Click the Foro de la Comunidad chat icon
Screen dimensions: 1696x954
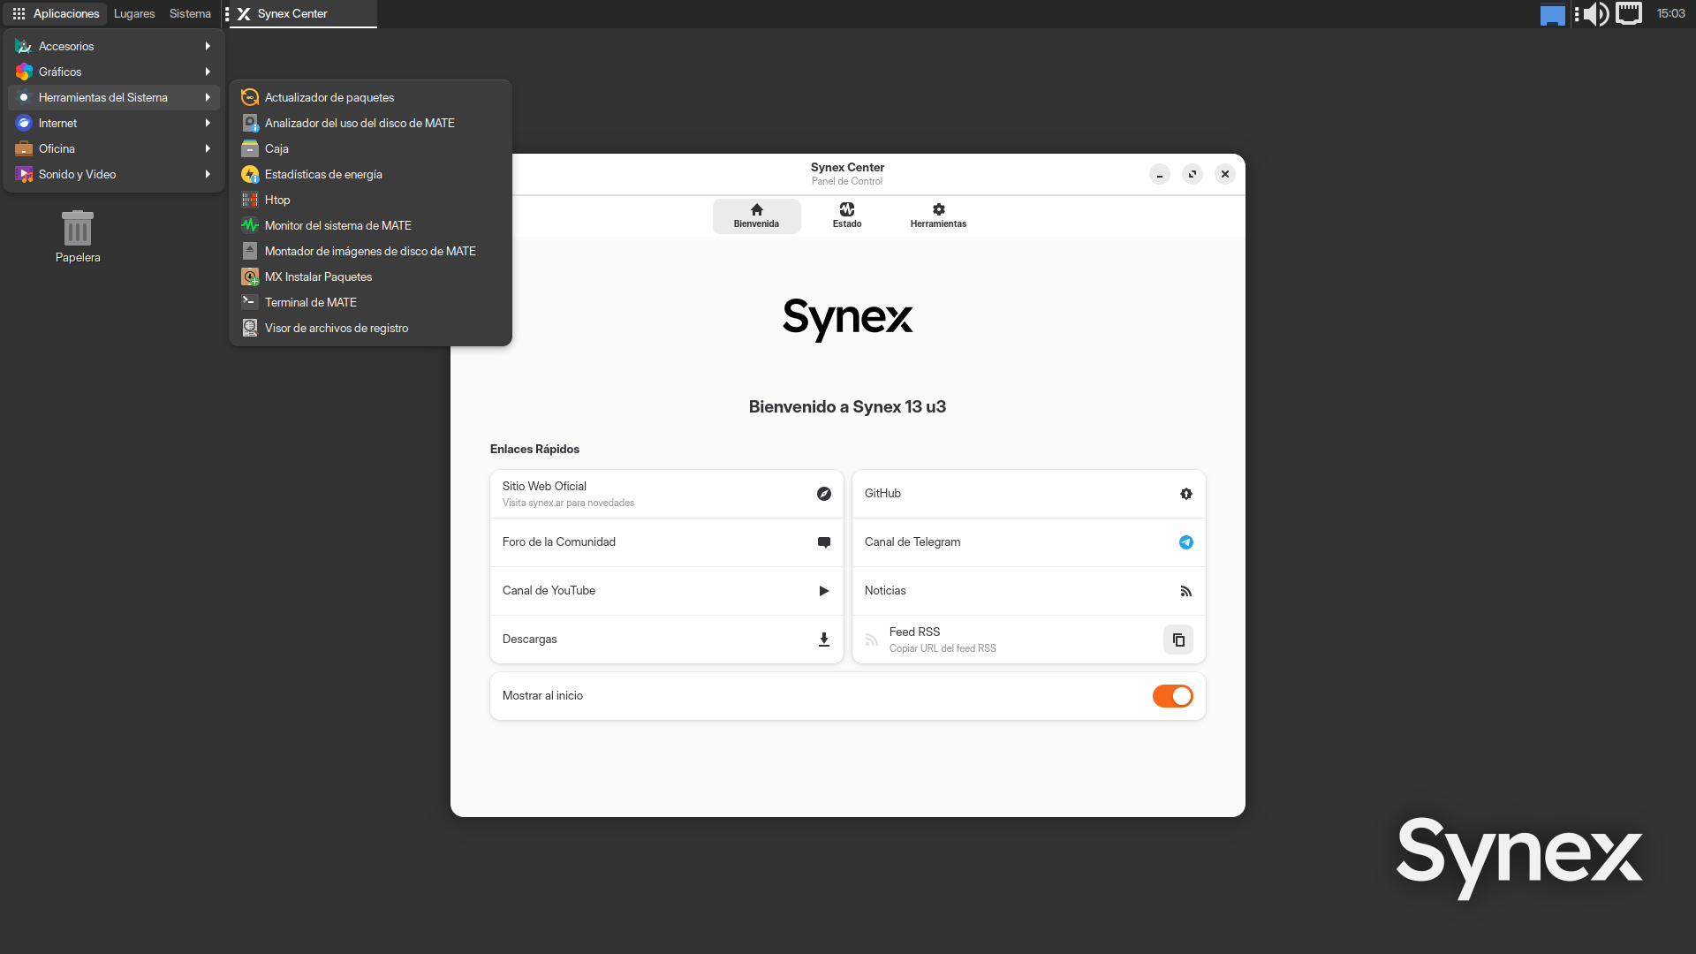tap(823, 541)
